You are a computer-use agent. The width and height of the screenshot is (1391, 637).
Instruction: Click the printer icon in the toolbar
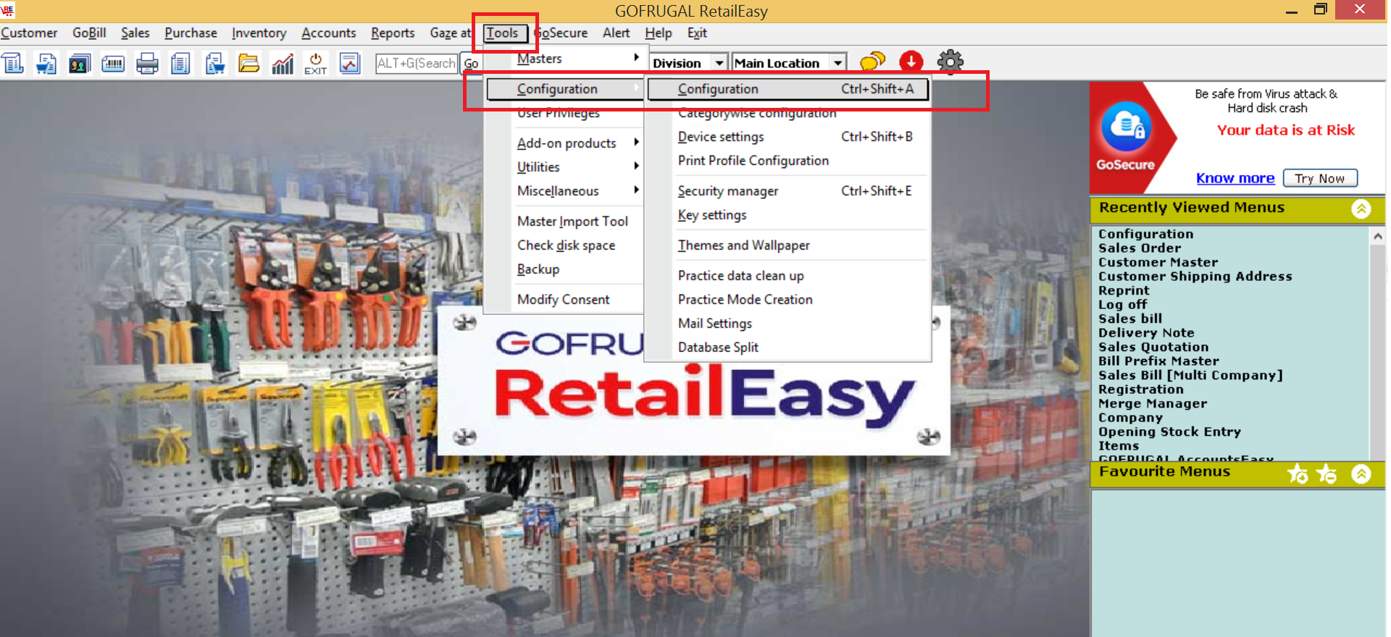pos(147,63)
